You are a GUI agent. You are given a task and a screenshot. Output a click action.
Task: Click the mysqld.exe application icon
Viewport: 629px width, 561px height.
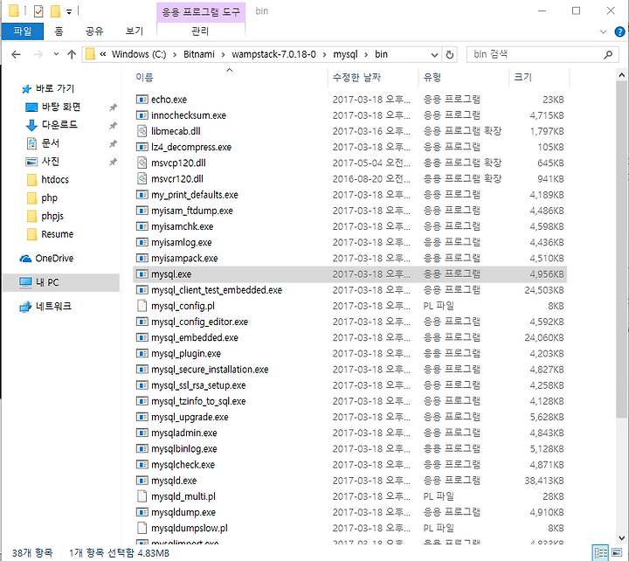(142, 481)
